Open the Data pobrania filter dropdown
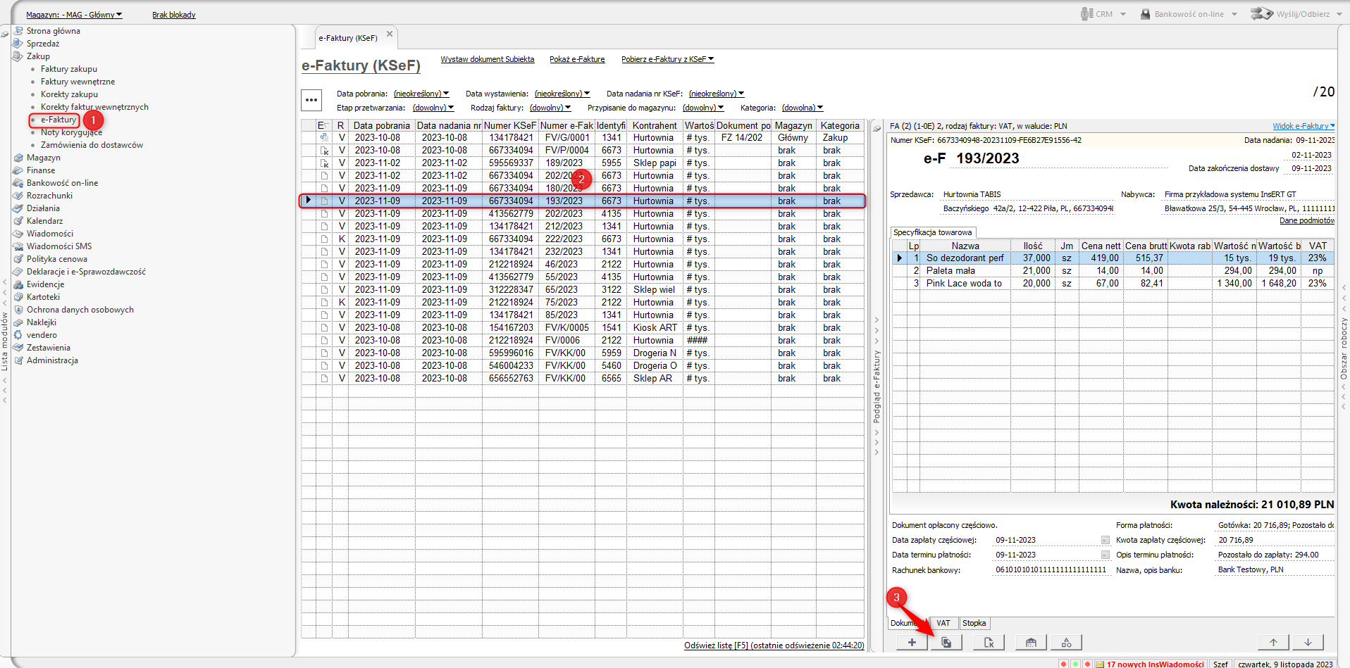 pos(421,94)
